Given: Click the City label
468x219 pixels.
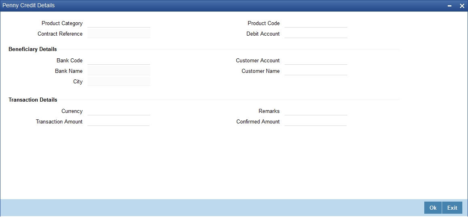Looking at the screenshot, I should pos(78,81).
